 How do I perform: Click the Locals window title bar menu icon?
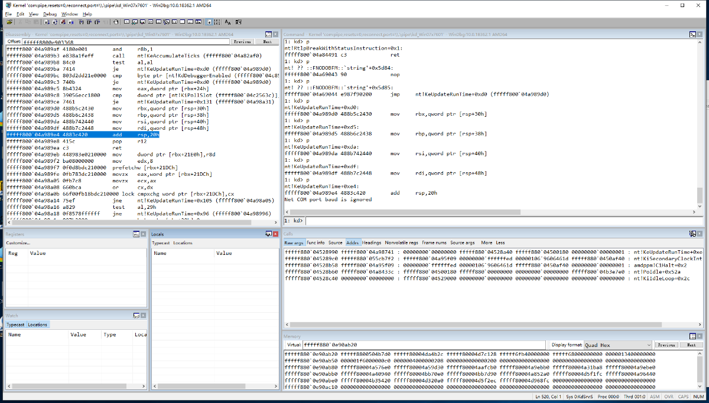click(x=268, y=234)
